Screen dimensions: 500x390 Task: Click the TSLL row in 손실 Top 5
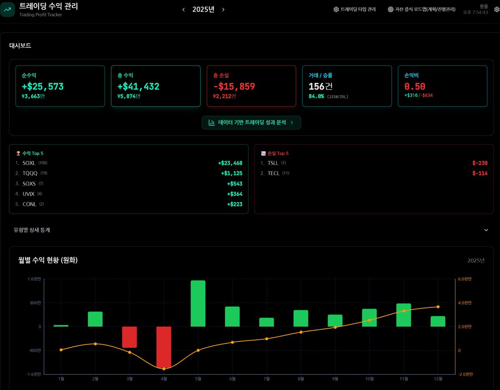[x=374, y=163]
